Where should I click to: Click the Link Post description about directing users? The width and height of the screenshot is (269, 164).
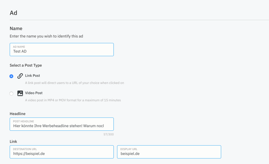click(x=75, y=83)
